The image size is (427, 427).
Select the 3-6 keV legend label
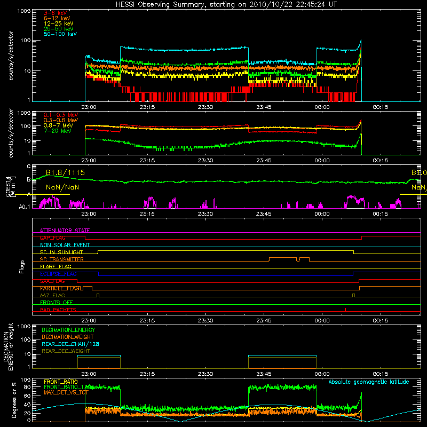(55, 13)
